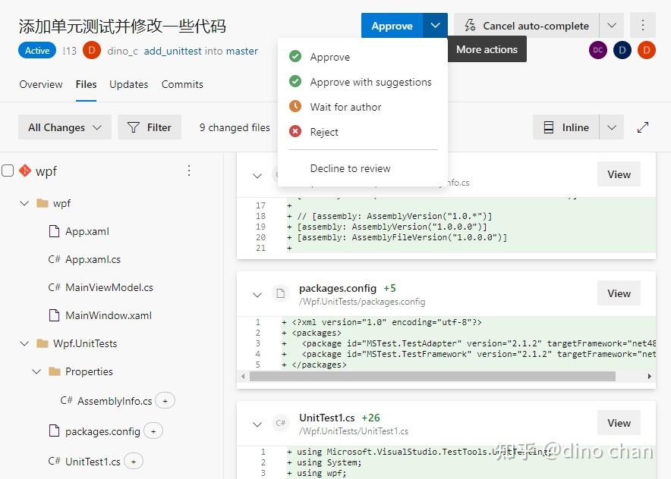Cancel the auto-complete setting
Image resolution: width=671 pixels, height=479 pixels.
pos(531,25)
